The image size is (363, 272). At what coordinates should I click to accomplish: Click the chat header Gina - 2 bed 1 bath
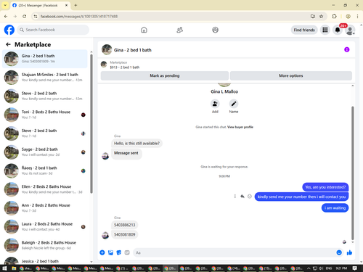(x=133, y=50)
